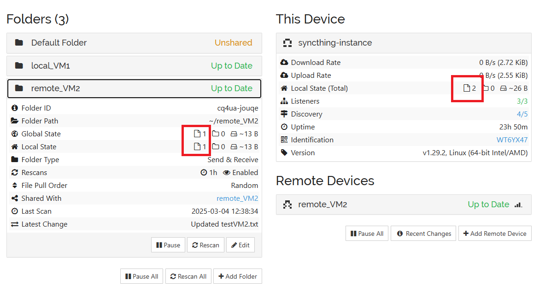Click the Identification QR code icon

point(284,140)
